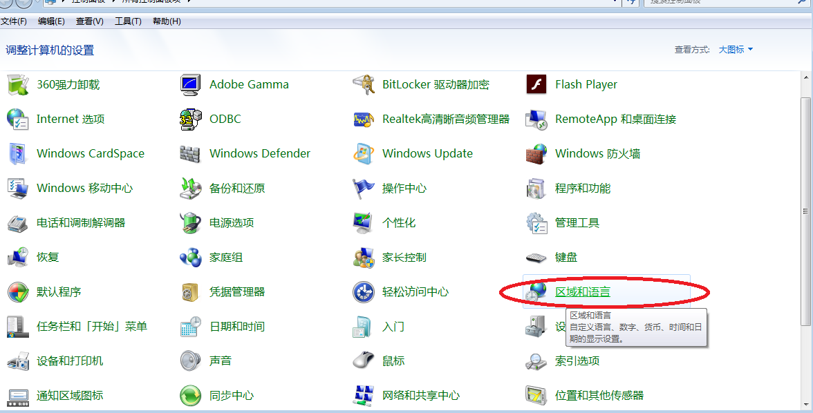
Task: Click the Windows Update link text
Action: [427, 154]
